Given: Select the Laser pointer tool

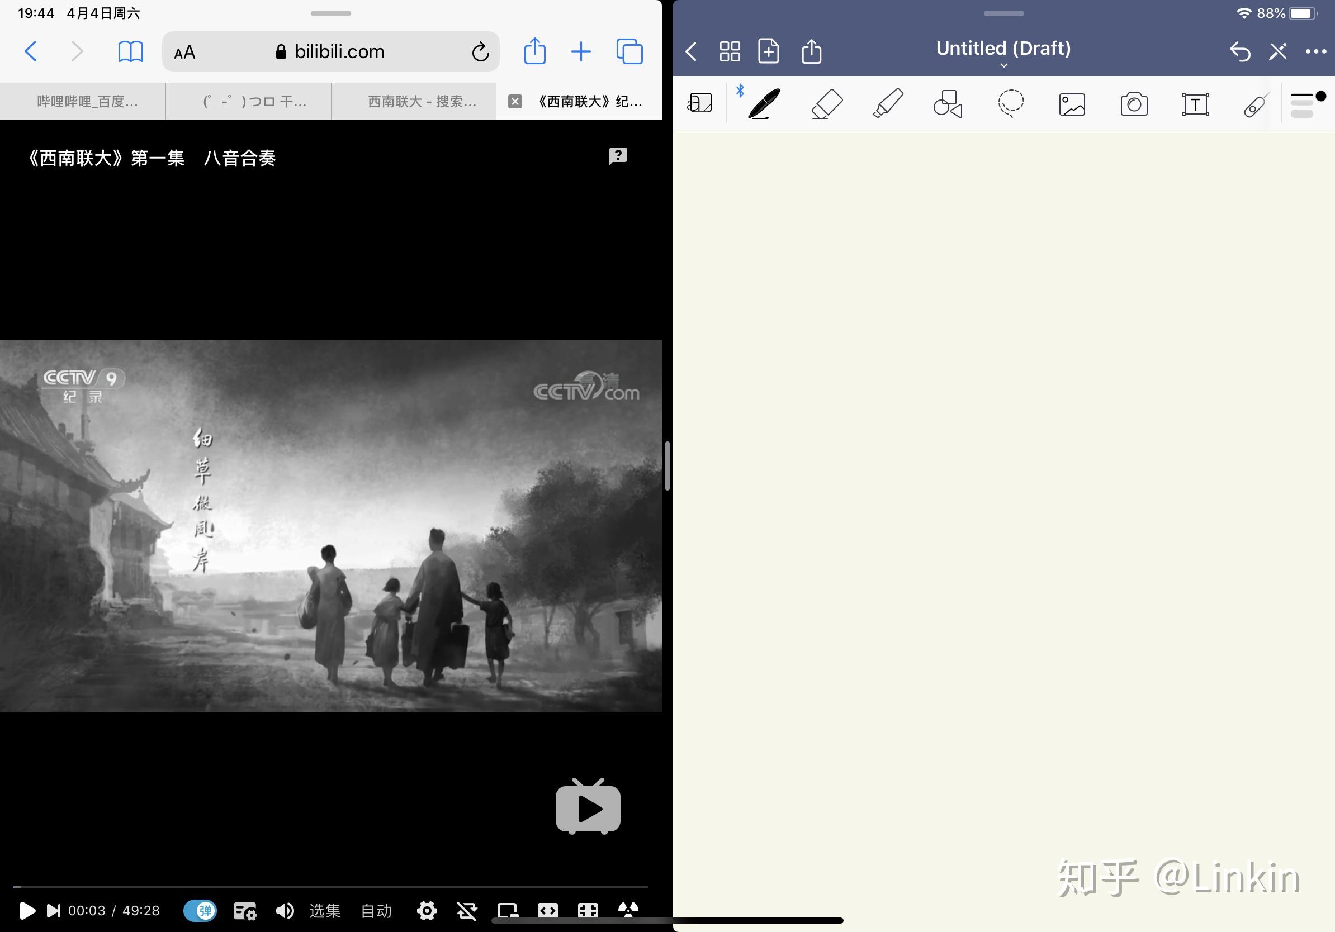Looking at the screenshot, I should click(x=1256, y=104).
